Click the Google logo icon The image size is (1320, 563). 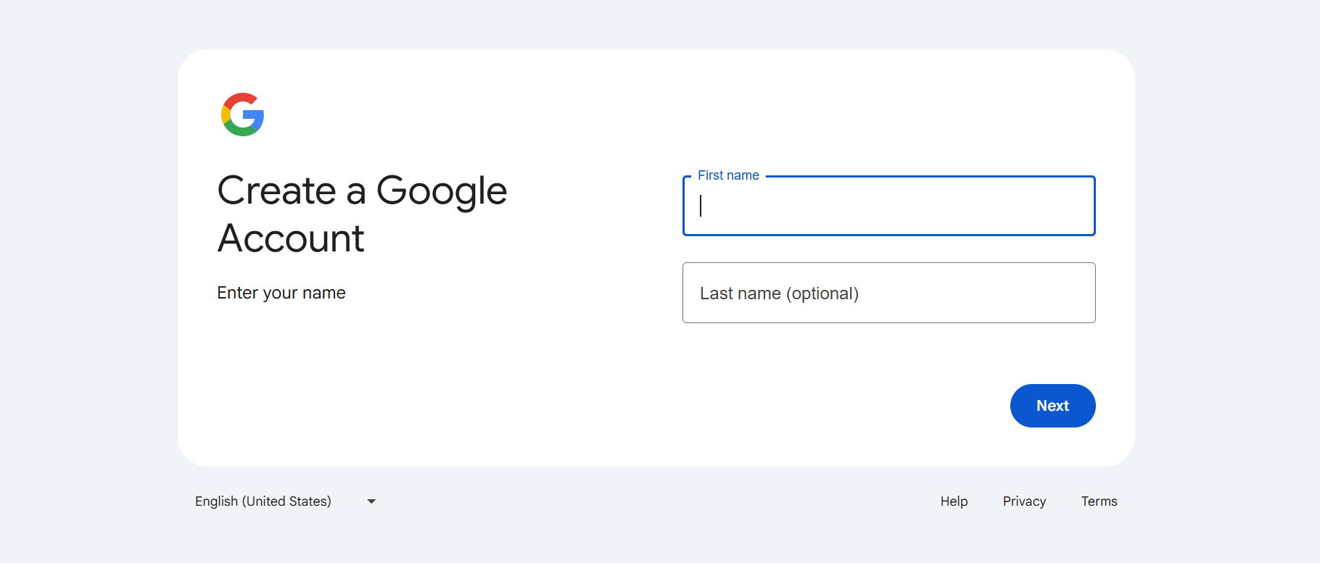(242, 114)
